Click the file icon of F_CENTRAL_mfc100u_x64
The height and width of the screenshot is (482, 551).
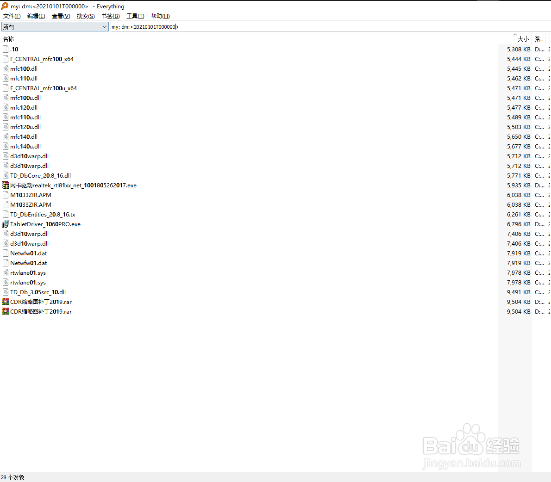pyautogui.click(x=5, y=88)
